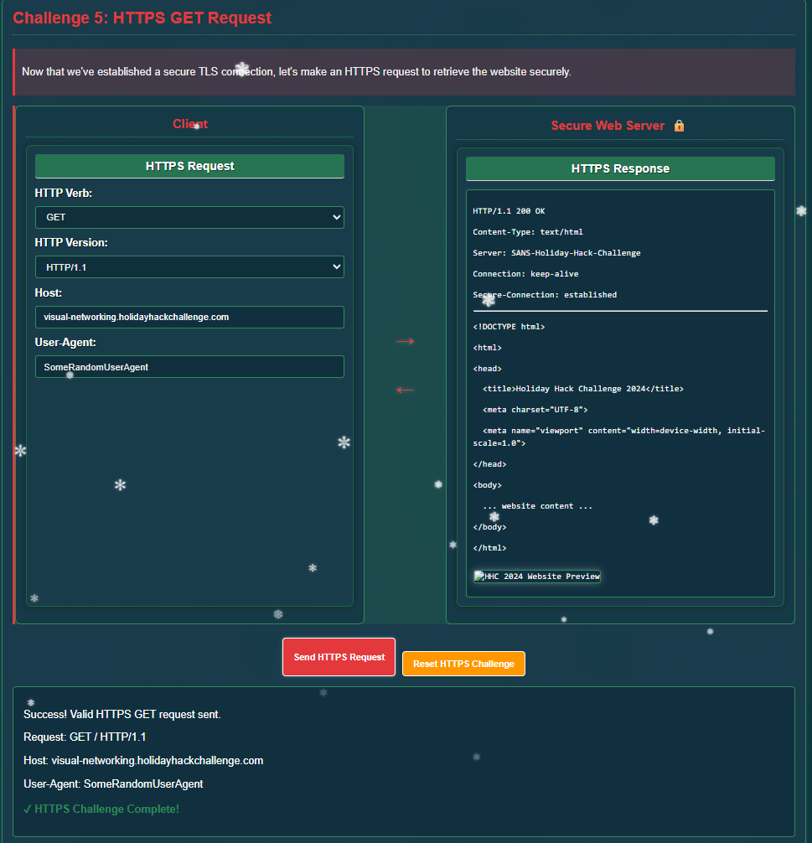Focus the Host input field
The height and width of the screenshot is (843, 812).
(189, 317)
